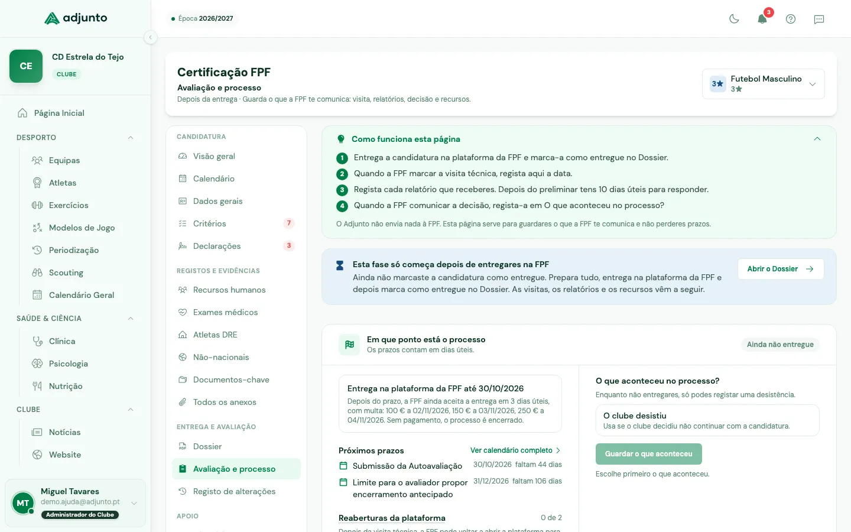Viewport: 851px width, 532px height.
Task: Click the Nutrição cutlery icon
Action: [37, 386]
